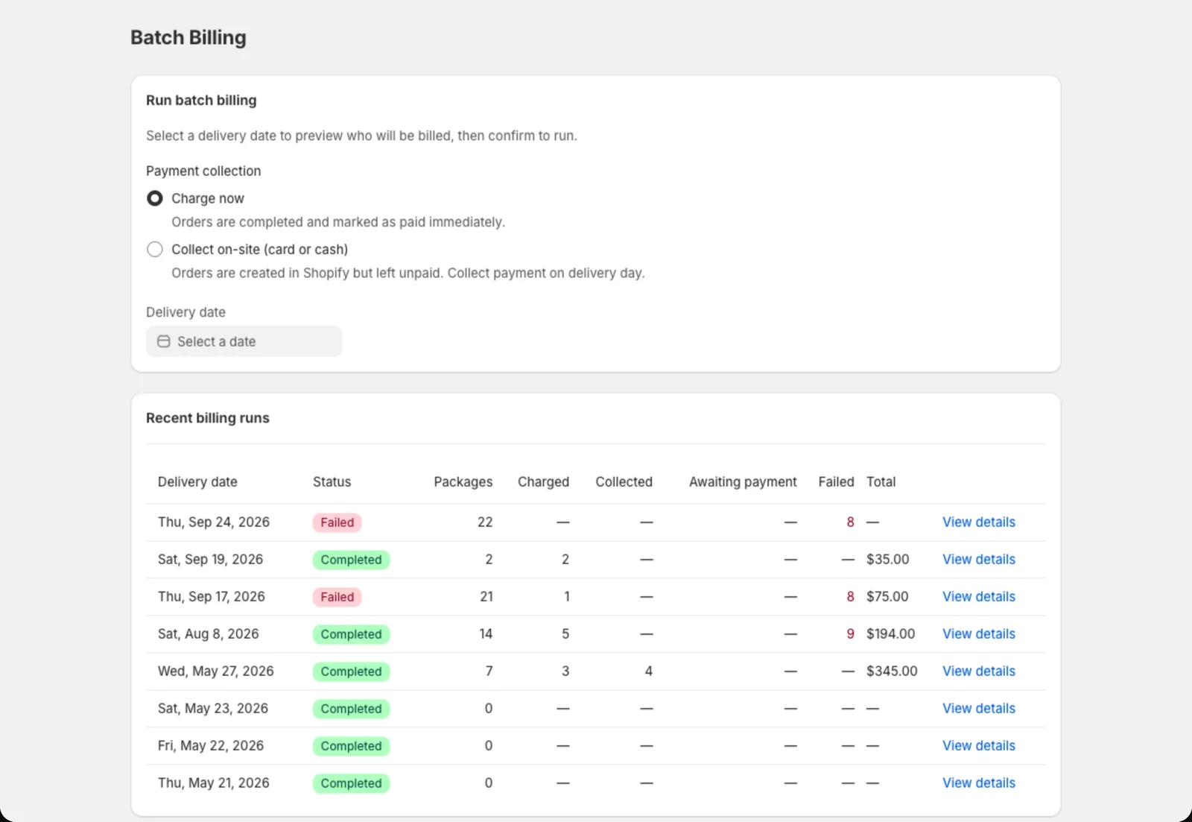
Task: Click the $194.00 total value
Action: (x=890, y=634)
